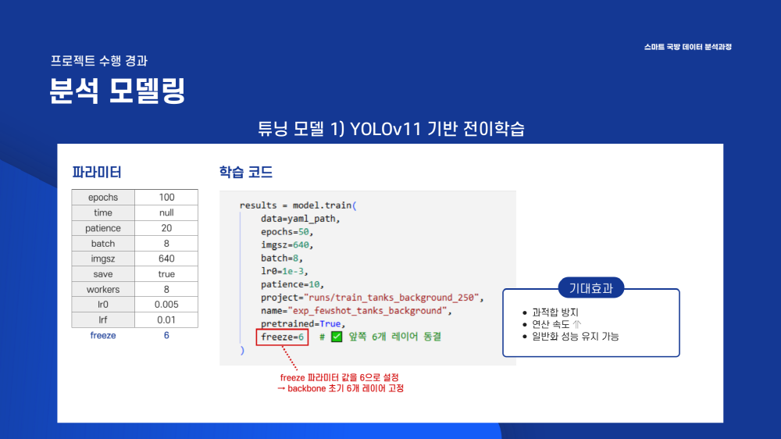Image resolution: width=781 pixels, height=439 pixels.
Task: Click the up arrow beside 연산 속도
Action: (577, 324)
